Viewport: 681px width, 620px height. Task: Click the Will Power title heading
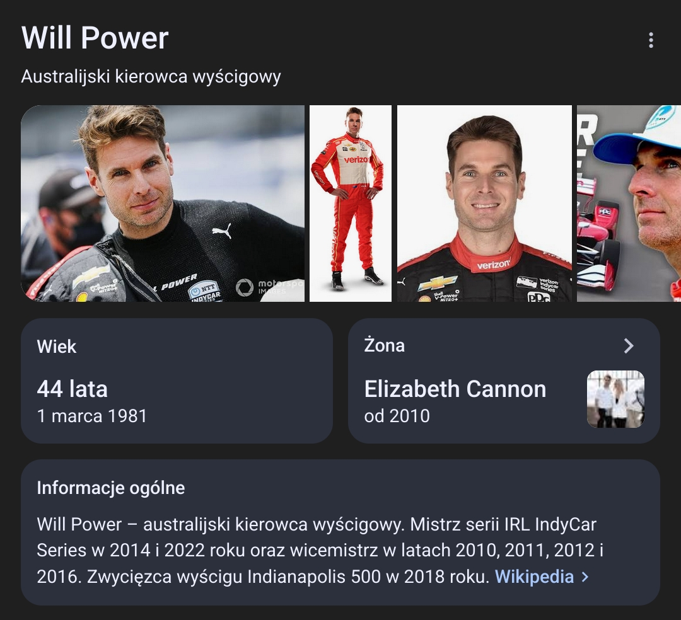coord(95,38)
